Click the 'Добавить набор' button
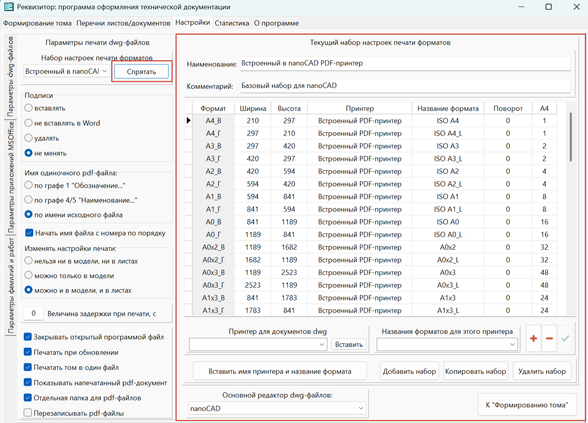The width and height of the screenshot is (588, 423). [409, 371]
